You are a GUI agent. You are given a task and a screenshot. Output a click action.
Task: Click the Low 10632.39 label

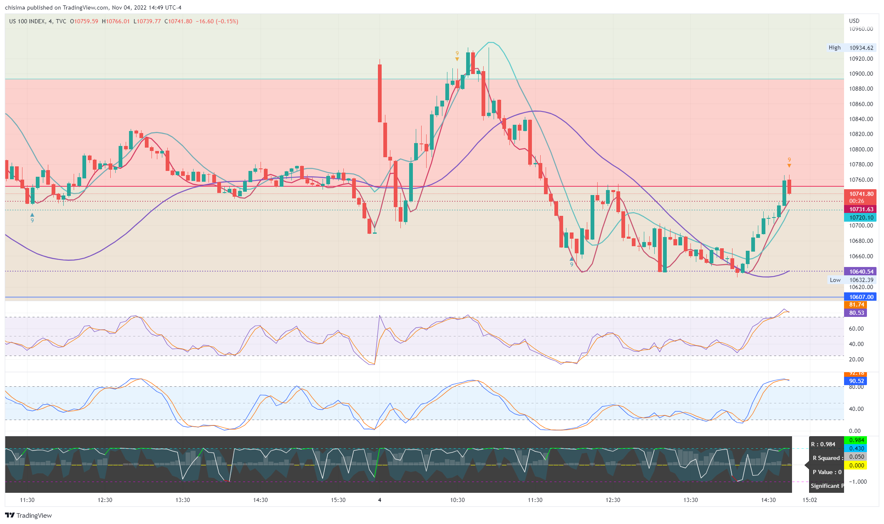click(852, 280)
